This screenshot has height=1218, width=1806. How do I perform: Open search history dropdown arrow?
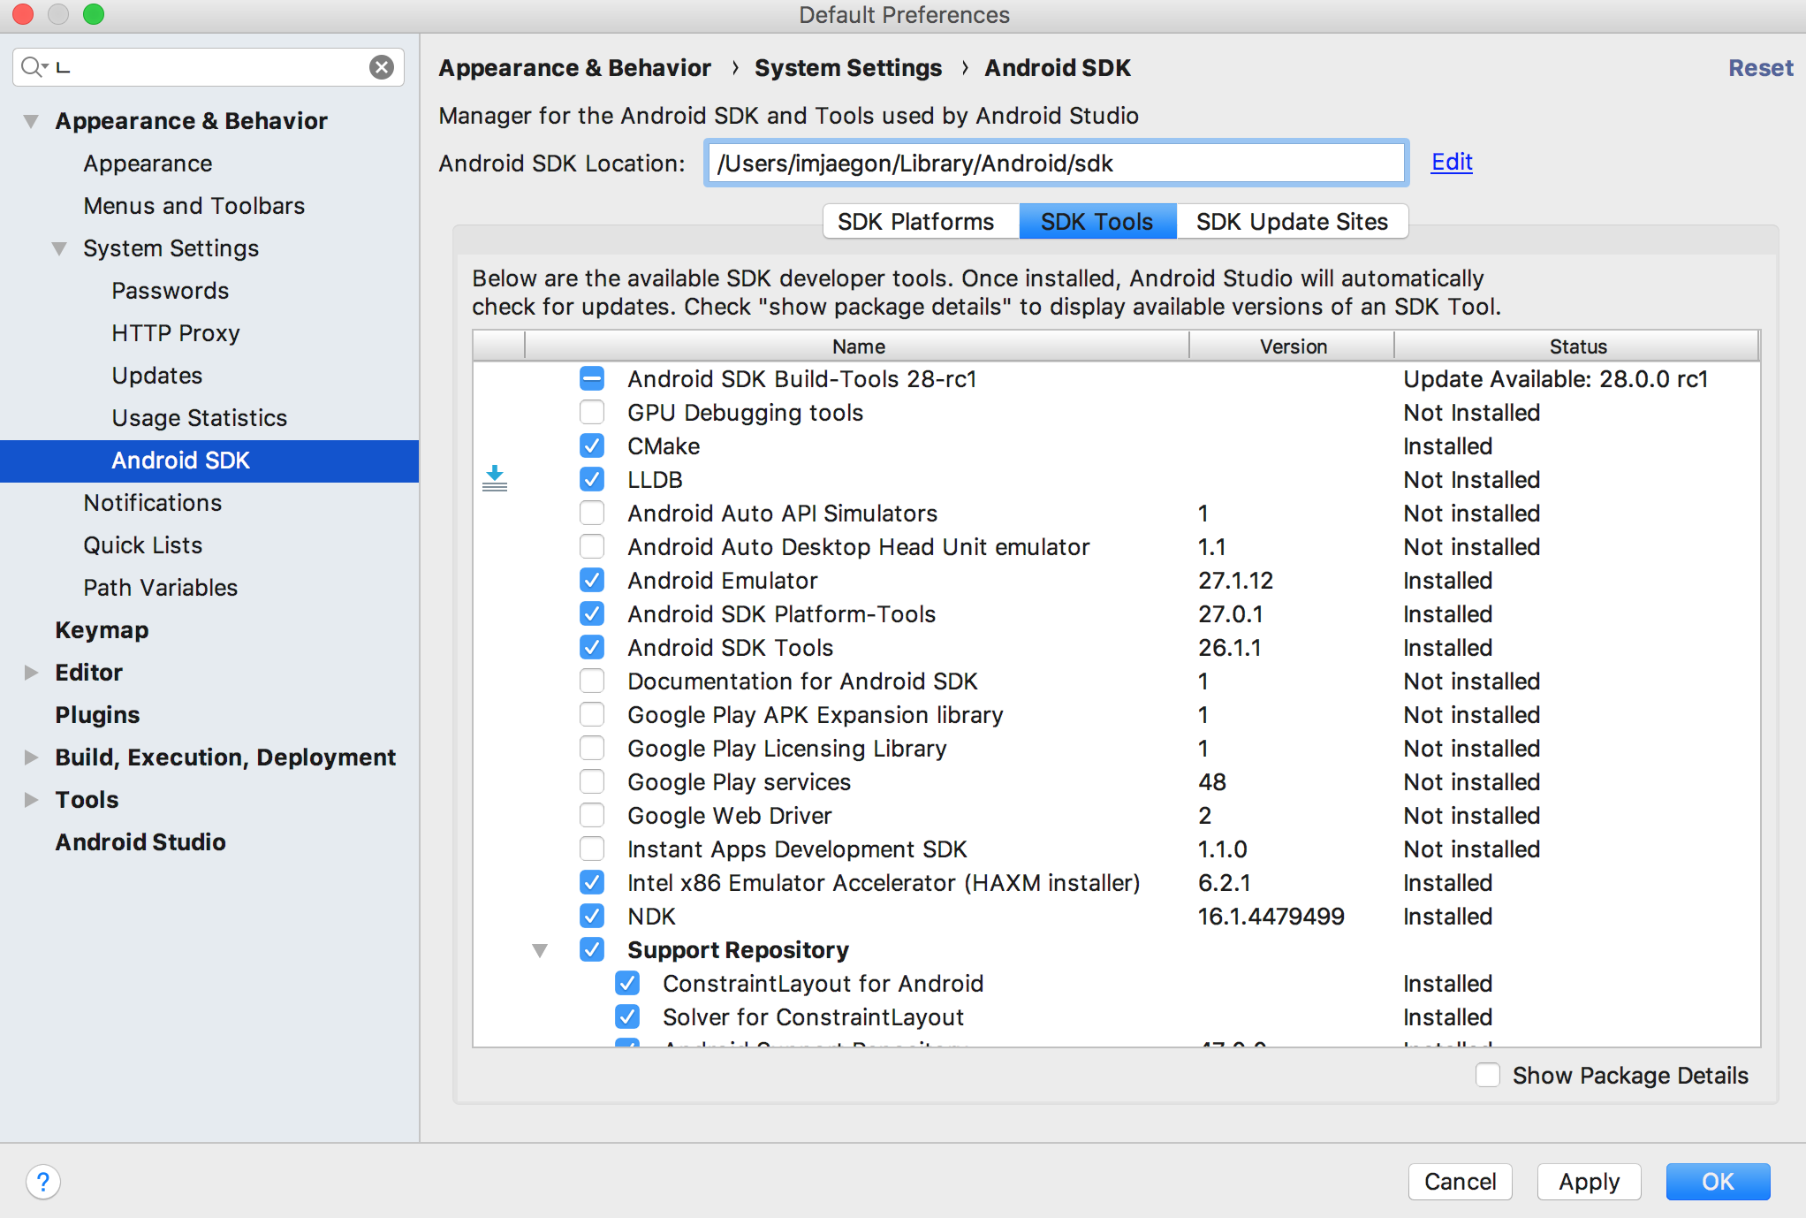pos(44,67)
